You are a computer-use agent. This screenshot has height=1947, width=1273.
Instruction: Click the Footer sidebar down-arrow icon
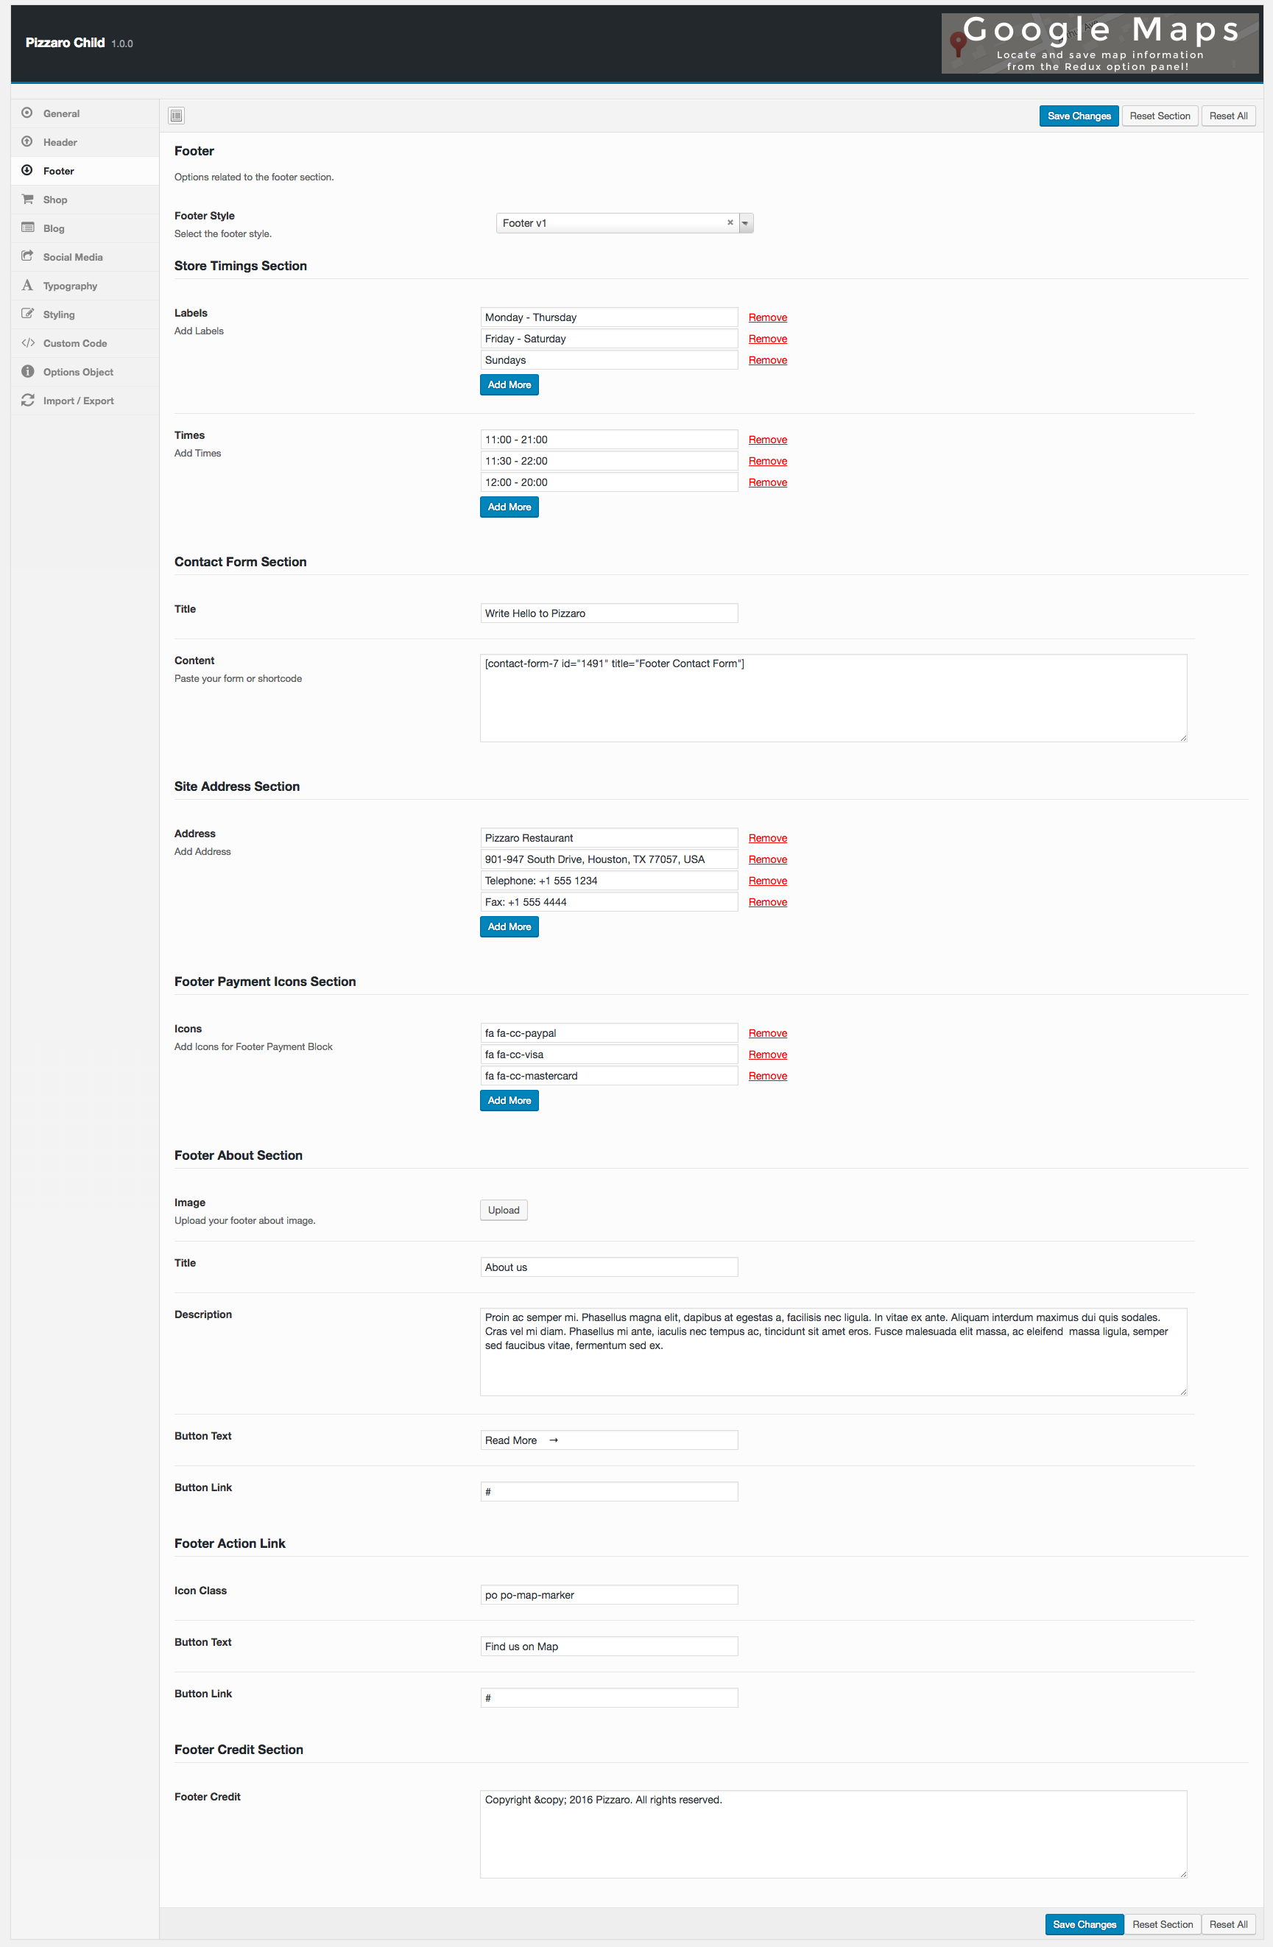point(27,170)
